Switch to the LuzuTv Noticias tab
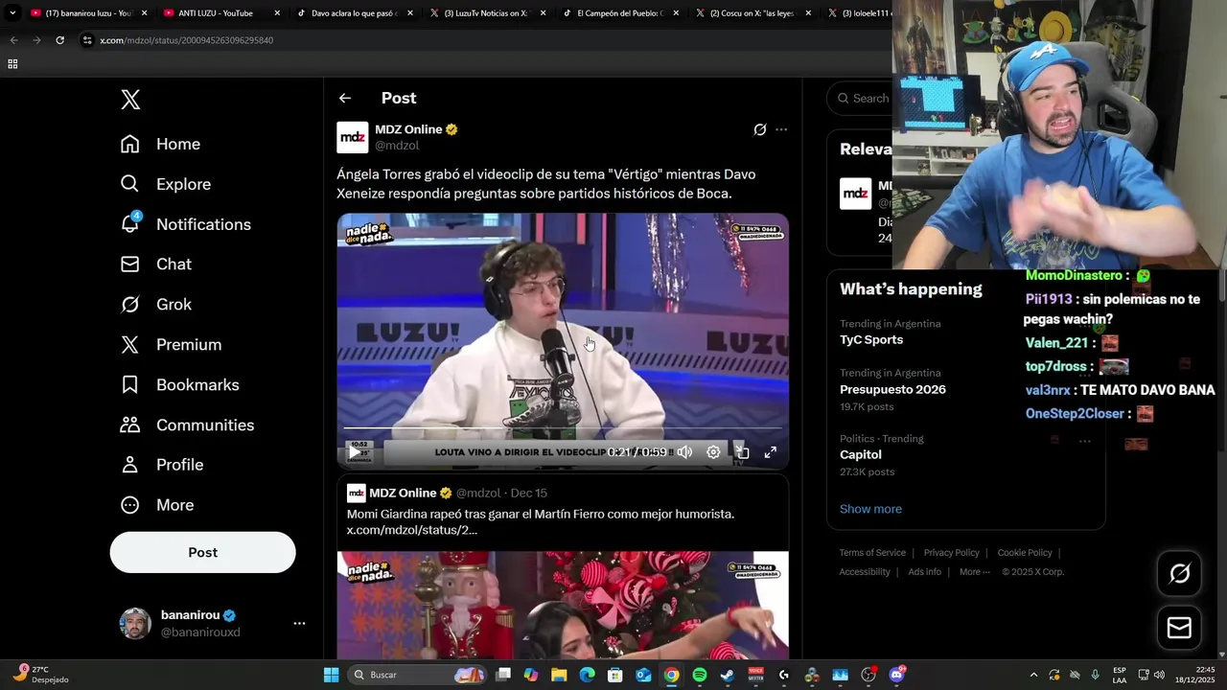The width and height of the screenshot is (1227, 690). click(x=487, y=13)
